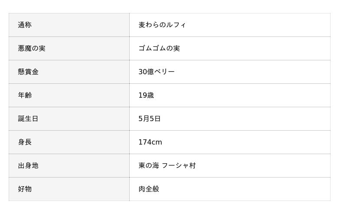This screenshot has width=347, height=214.
Task: Click the name ルフィ in the first row
Action: tap(177, 25)
